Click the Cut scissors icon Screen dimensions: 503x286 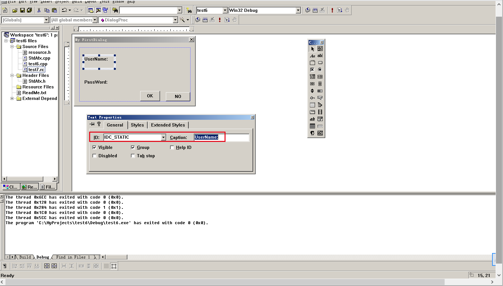[39, 10]
